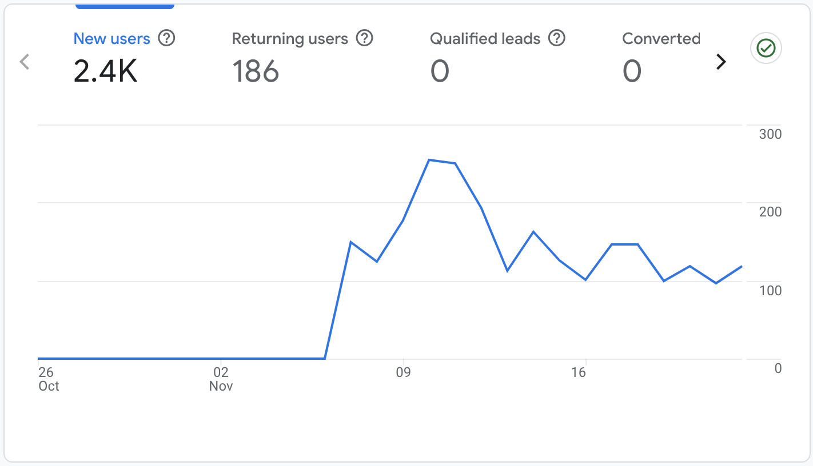Switch to Qualified leads metric tab
813x466 pixels.
coord(485,39)
